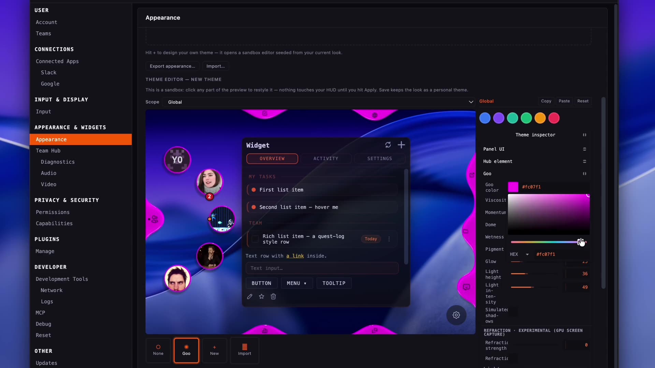
Task: Open Team Hub in the sidebar
Action: (48, 151)
